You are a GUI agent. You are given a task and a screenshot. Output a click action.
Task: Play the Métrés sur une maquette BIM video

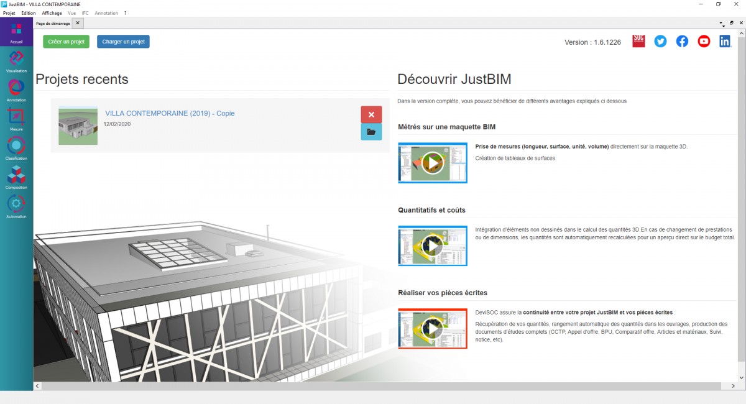click(x=433, y=163)
